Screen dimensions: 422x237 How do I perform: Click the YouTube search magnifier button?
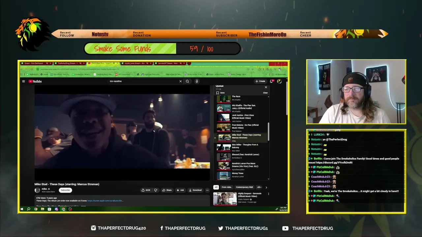187,81
